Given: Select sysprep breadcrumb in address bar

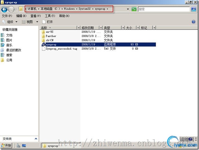Looking at the screenshot, I should 100,9.
